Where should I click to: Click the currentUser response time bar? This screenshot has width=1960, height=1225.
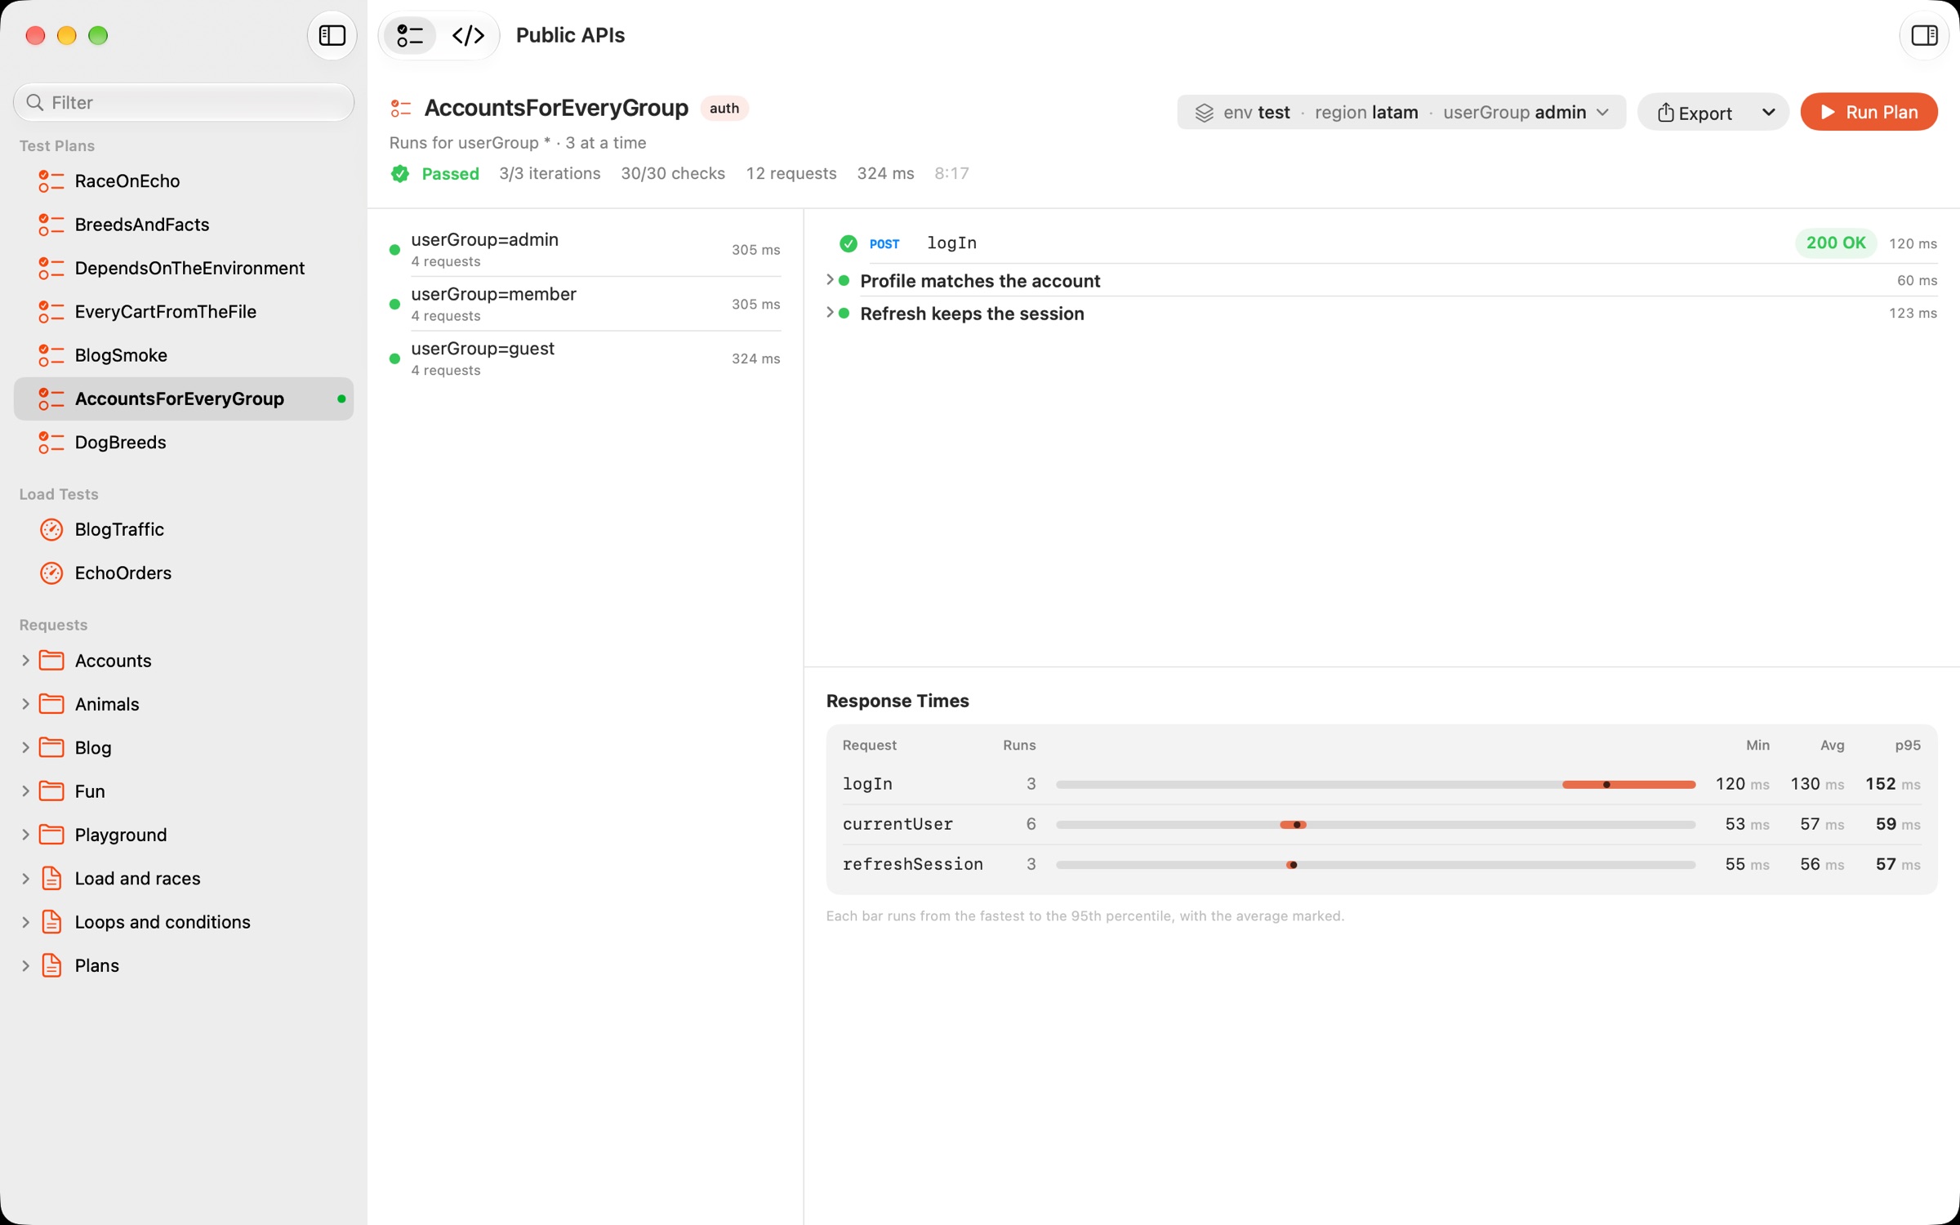pyautogui.click(x=1375, y=824)
